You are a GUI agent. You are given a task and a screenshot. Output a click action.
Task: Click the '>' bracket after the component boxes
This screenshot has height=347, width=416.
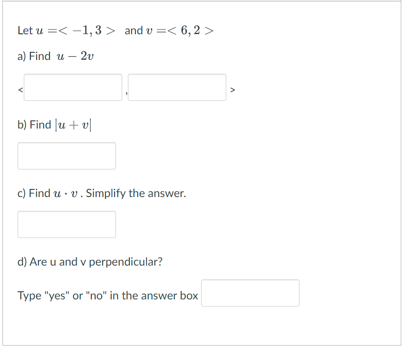pos(233,90)
